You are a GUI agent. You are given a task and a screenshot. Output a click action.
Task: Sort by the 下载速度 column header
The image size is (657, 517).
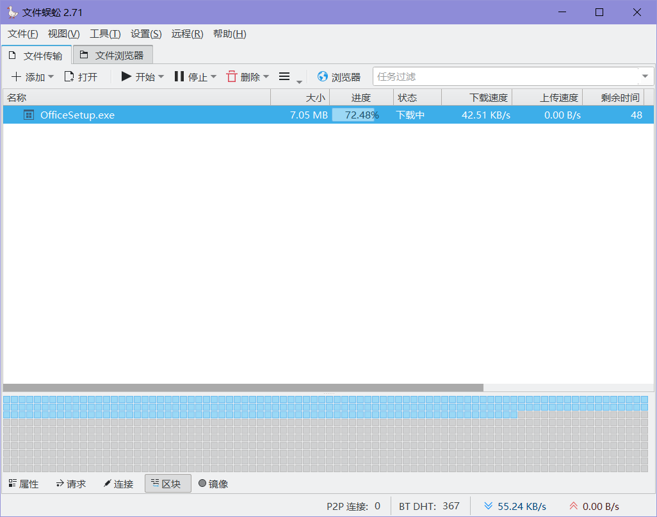click(x=477, y=97)
